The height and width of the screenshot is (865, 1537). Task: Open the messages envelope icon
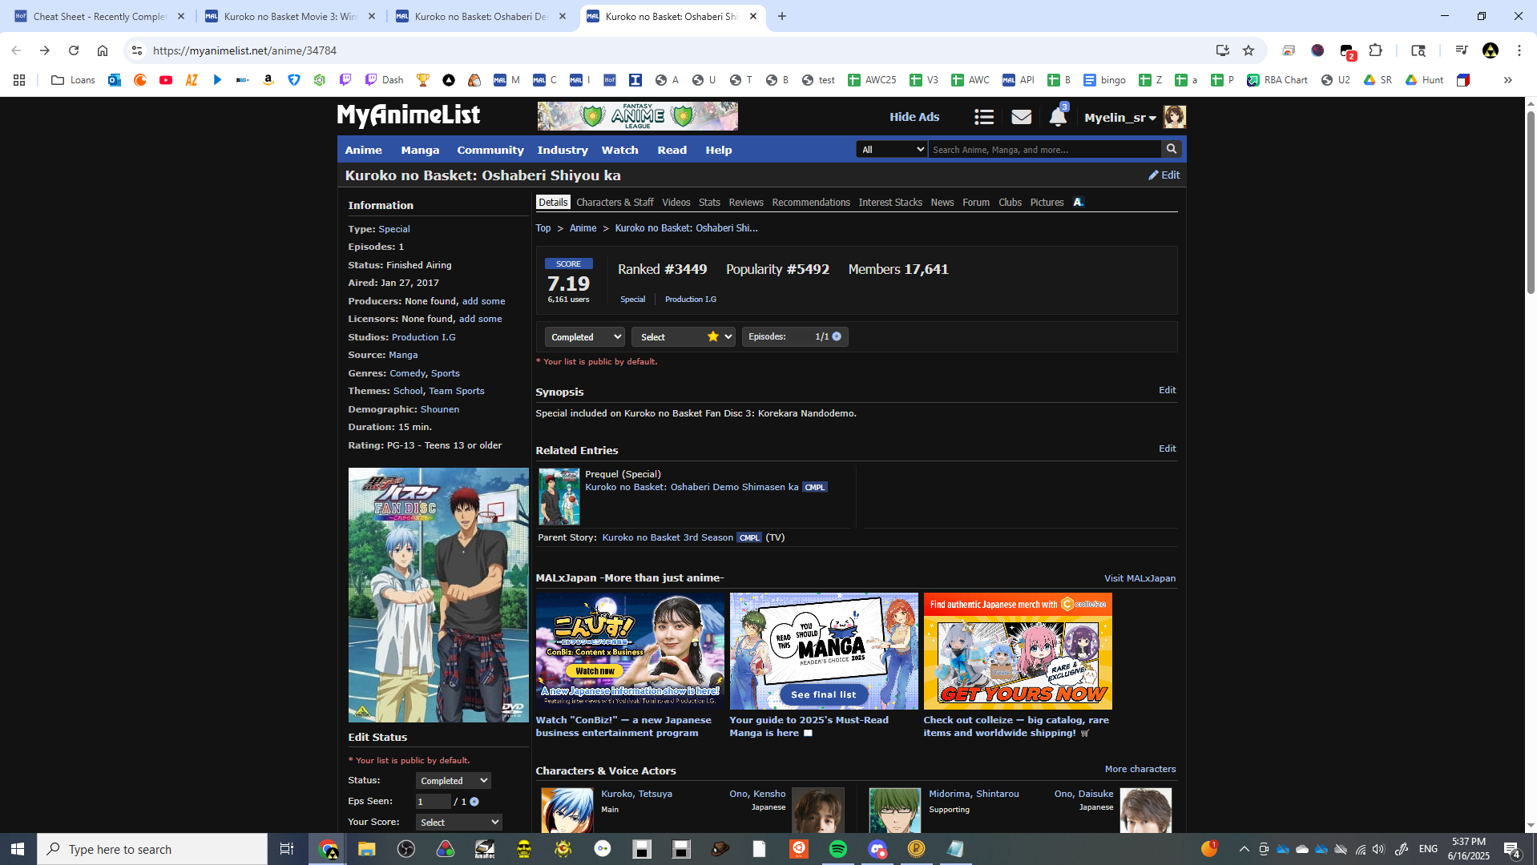coord(1021,117)
